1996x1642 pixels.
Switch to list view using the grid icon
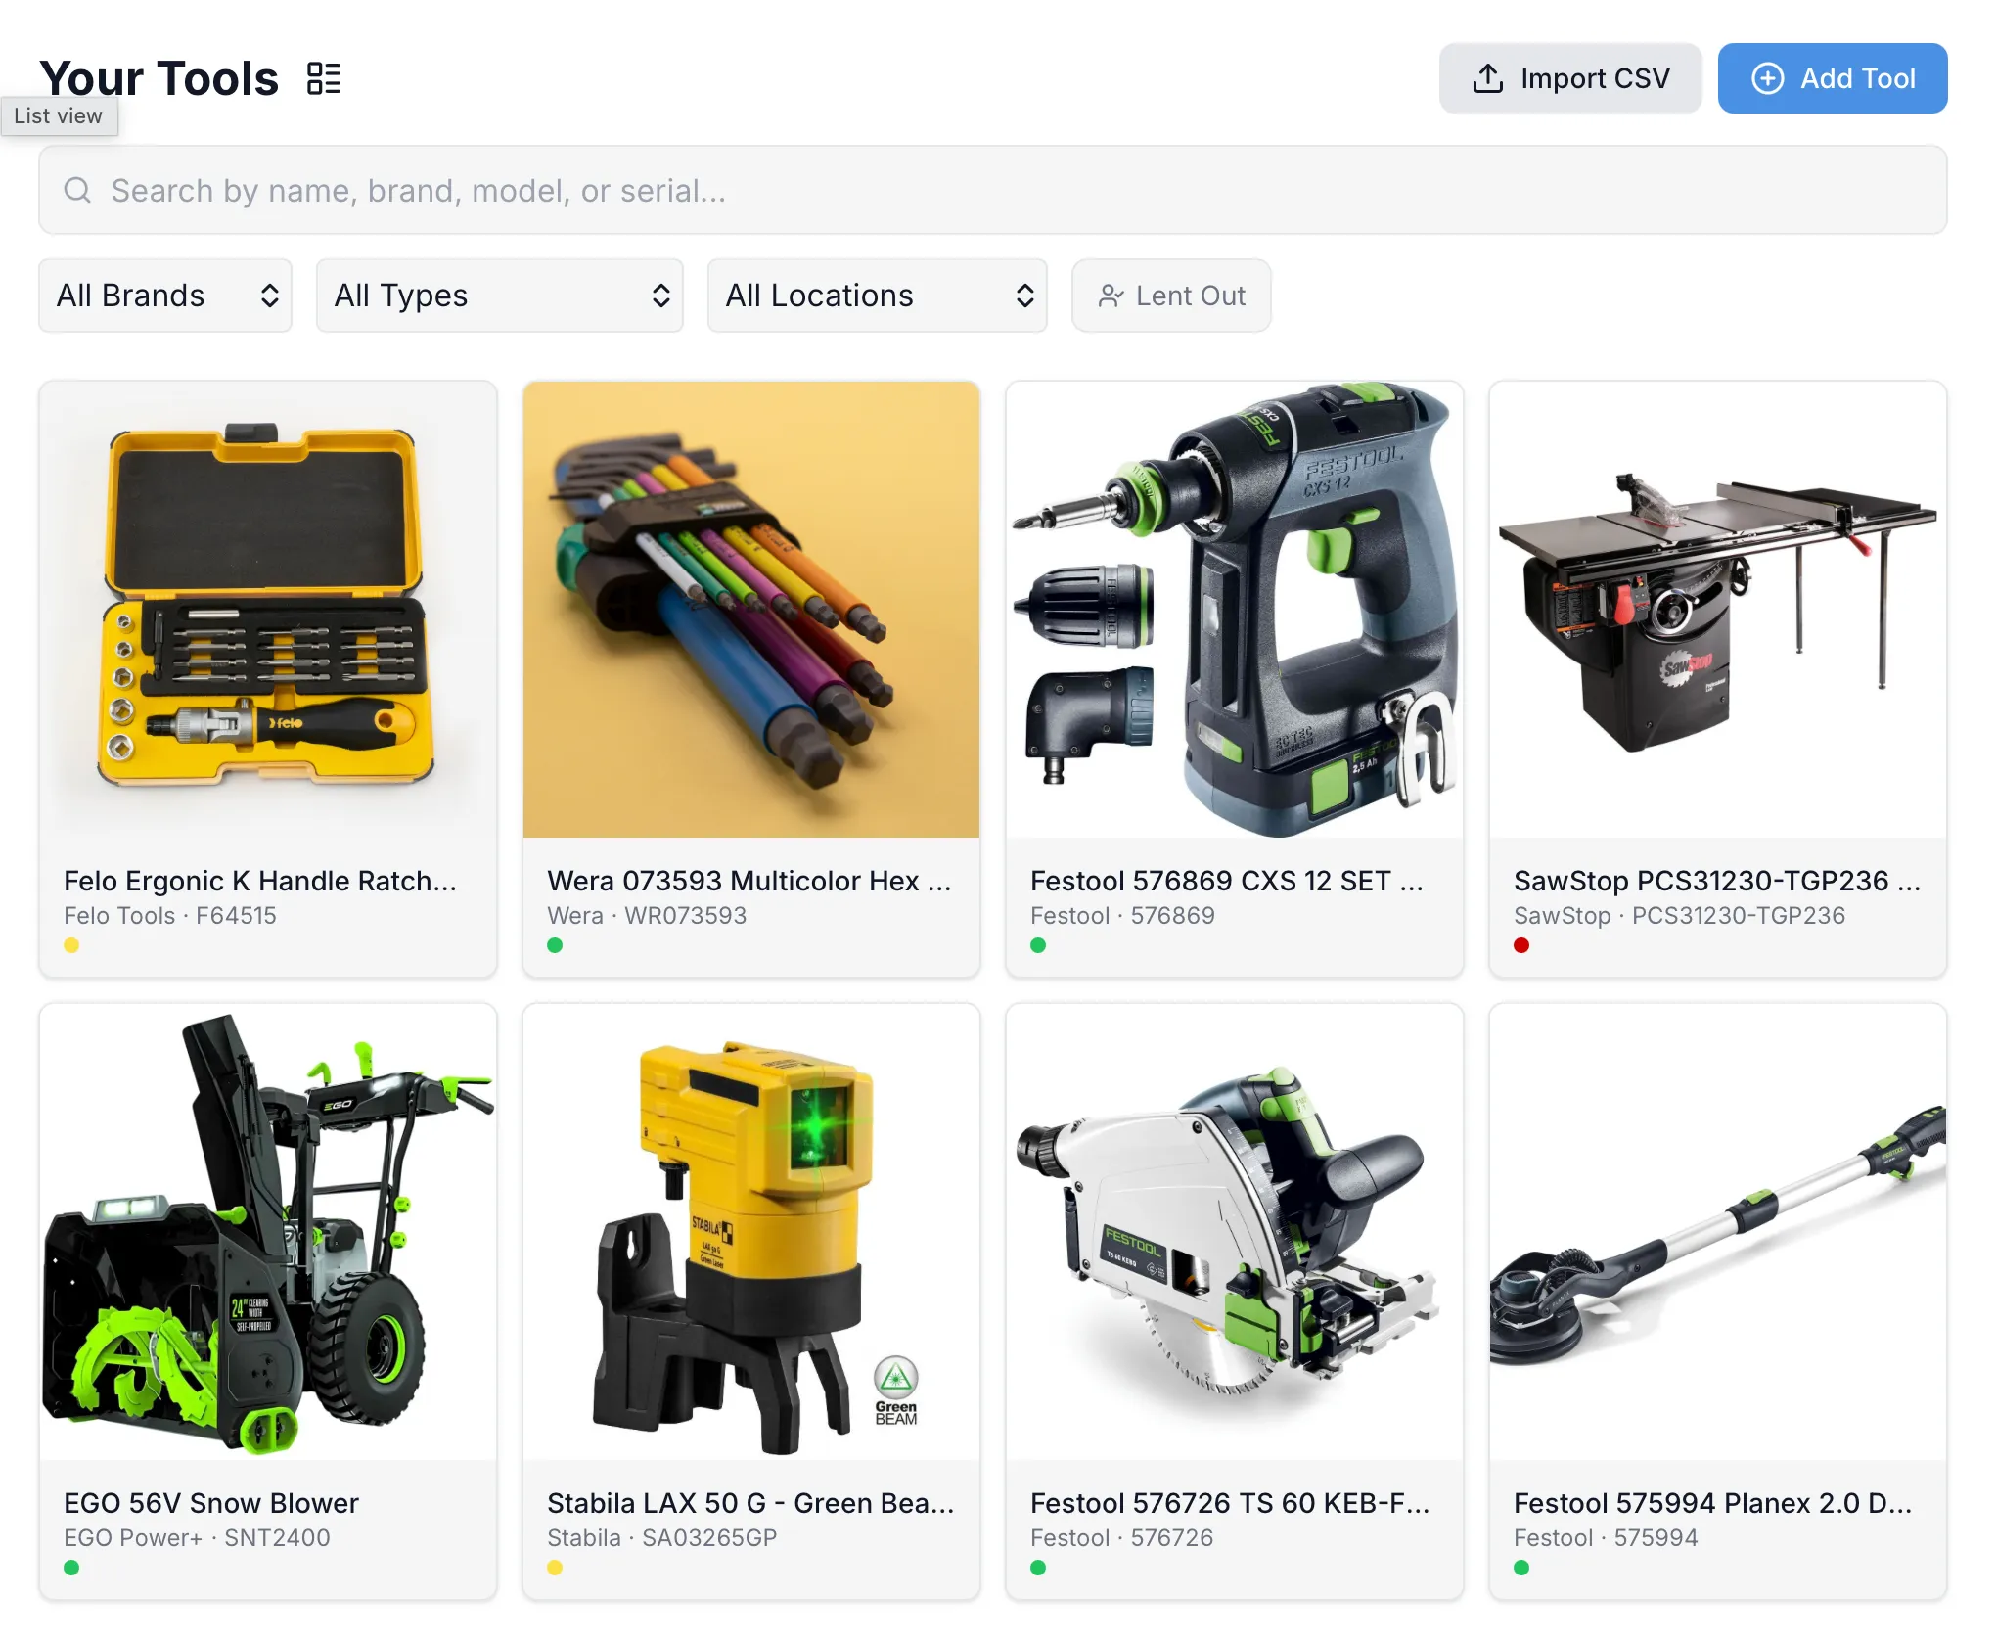coord(323,77)
